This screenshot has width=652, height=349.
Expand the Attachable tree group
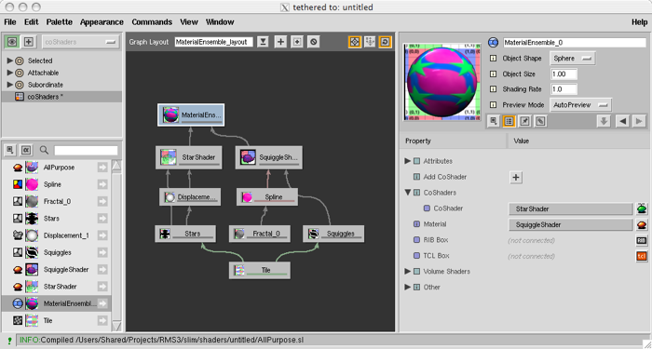coord(10,73)
